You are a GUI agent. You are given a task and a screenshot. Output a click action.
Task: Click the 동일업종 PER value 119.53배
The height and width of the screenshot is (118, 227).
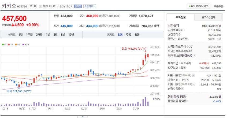pos(215,97)
